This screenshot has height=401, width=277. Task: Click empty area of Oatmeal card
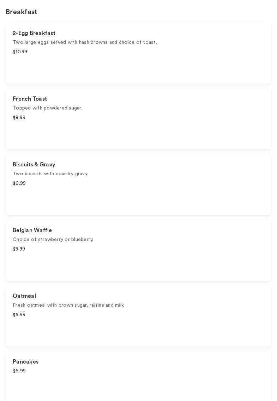tap(176, 331)
